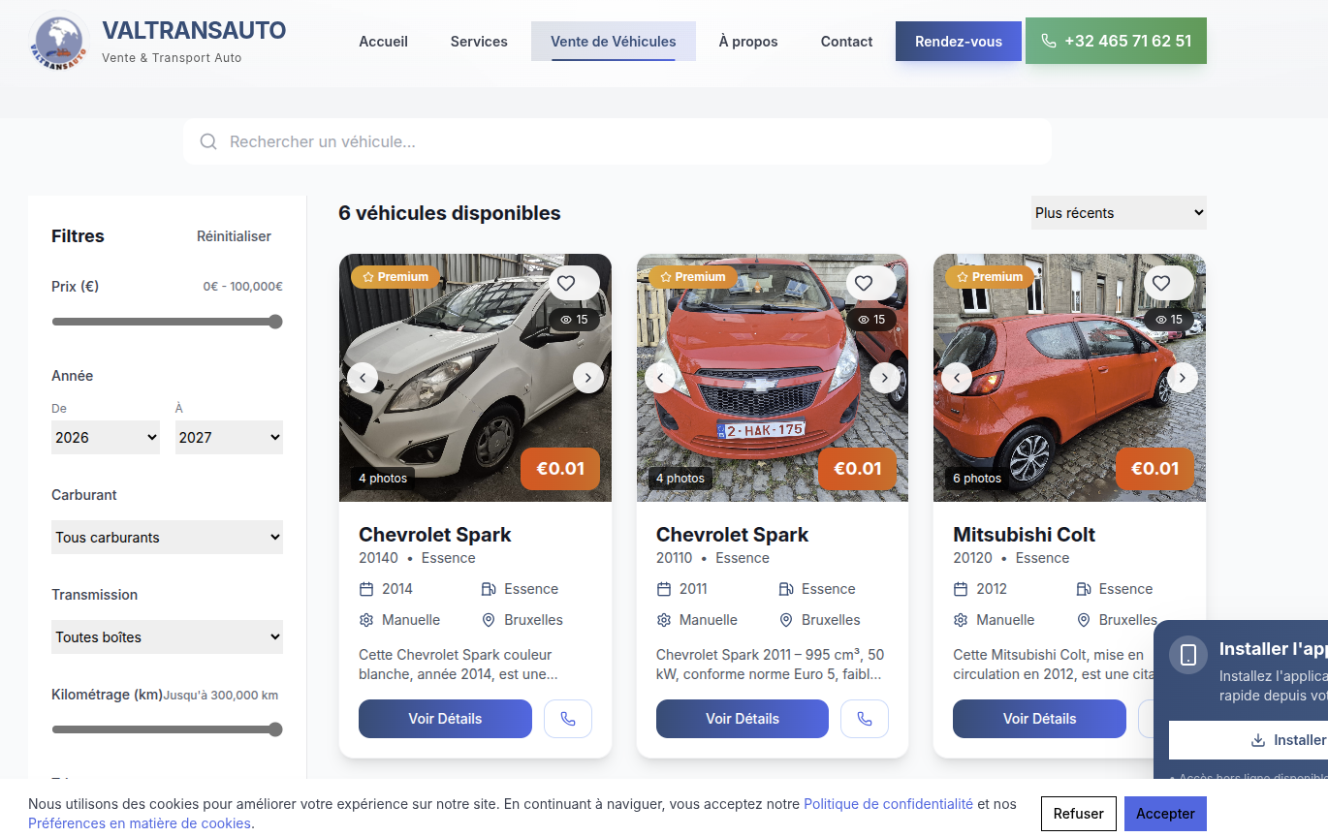Expand the Toutes boîtes transmission dropdown
This screenshot has width=1328, height=837.
[167, 636]
